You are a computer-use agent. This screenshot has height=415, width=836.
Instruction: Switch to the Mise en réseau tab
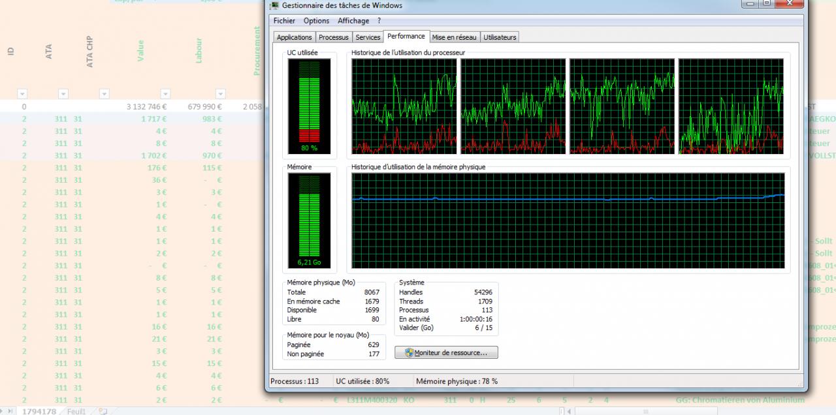455,37
